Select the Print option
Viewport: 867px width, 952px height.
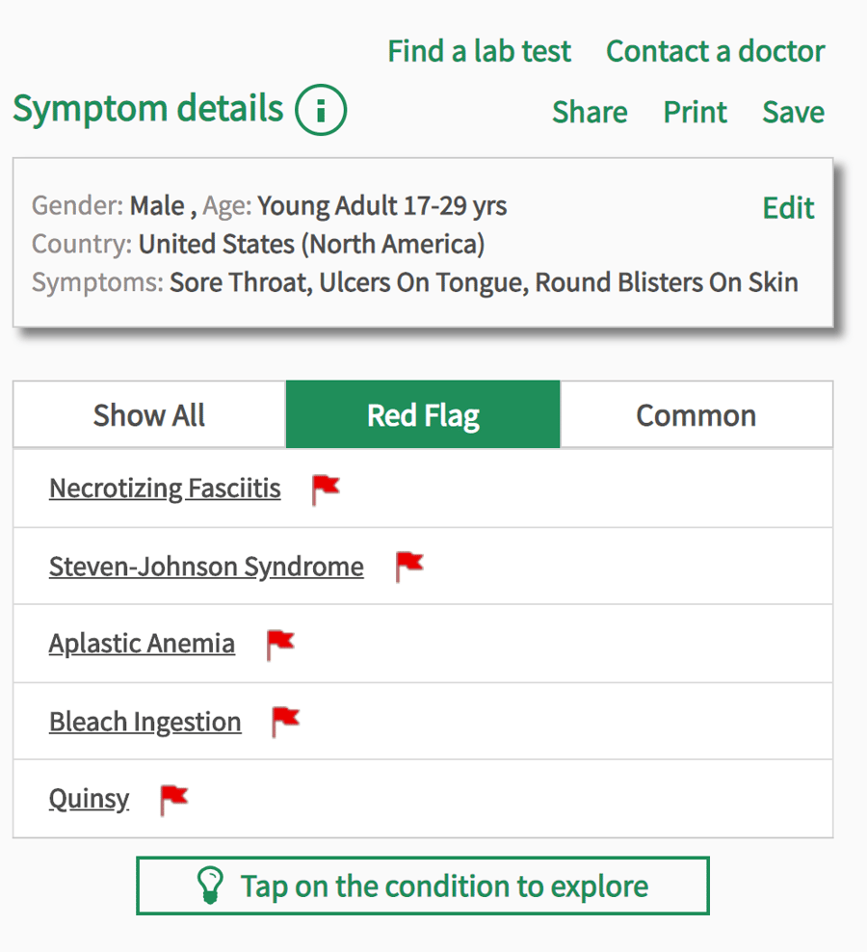pyautogui.click(x=695, y=112)
